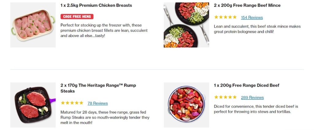This screenshot has width=314, height=130.
Task: Open the 78 Reviews link
Action: click(x=98, y=103)
